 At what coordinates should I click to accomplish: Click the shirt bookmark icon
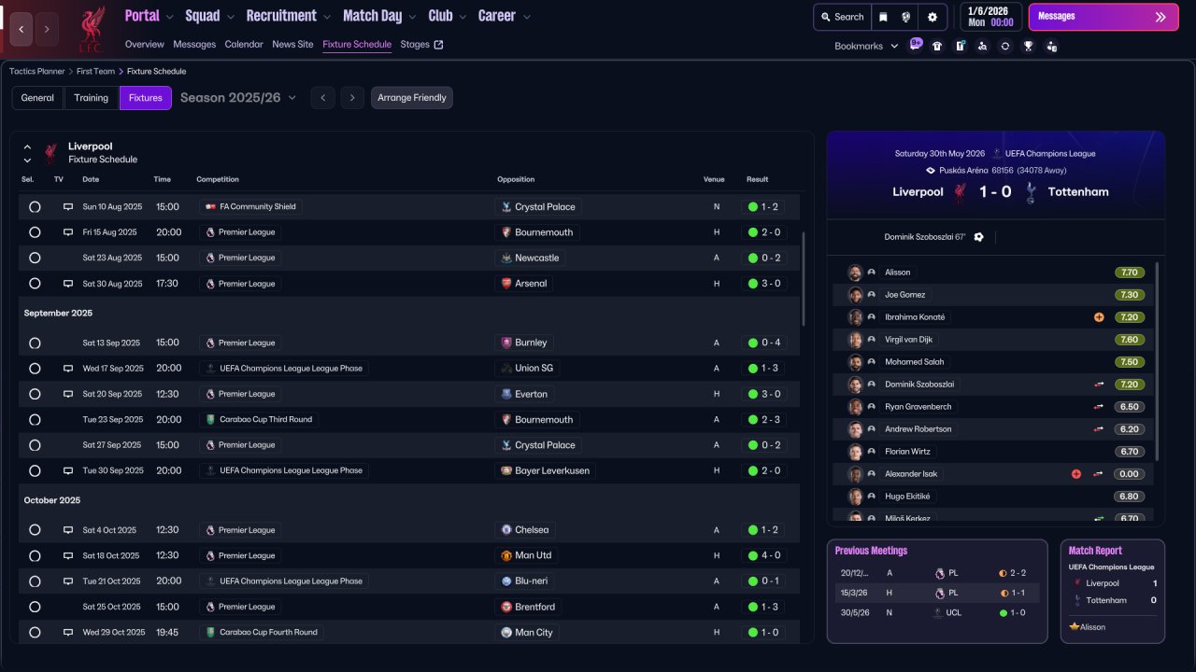click(x=937, y=46)
